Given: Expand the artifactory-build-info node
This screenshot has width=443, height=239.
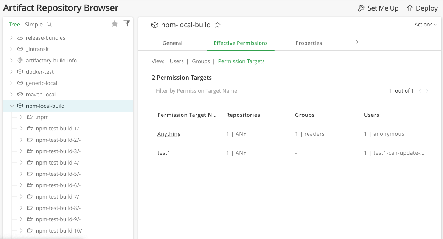Looking at the screenshot, I should click(x=11, y=60).
